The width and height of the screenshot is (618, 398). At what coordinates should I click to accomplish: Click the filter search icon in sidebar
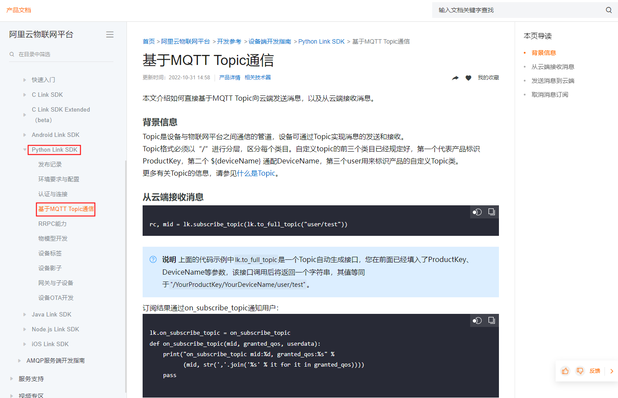[x=12, y=54]
